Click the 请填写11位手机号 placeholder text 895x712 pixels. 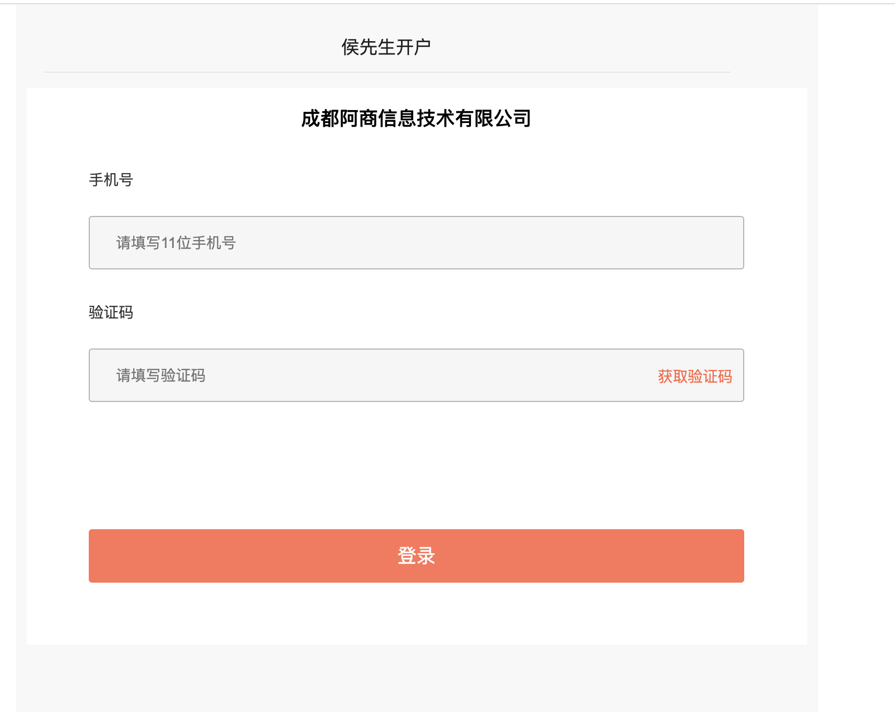[x=176, y=243]
